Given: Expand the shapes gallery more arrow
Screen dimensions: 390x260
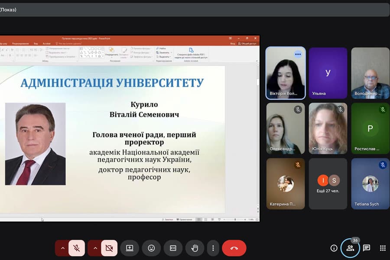Looking at the screenshot, I should [103, 57].
